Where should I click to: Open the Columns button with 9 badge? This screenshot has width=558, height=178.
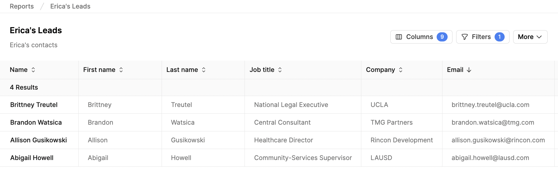point(421,37)
